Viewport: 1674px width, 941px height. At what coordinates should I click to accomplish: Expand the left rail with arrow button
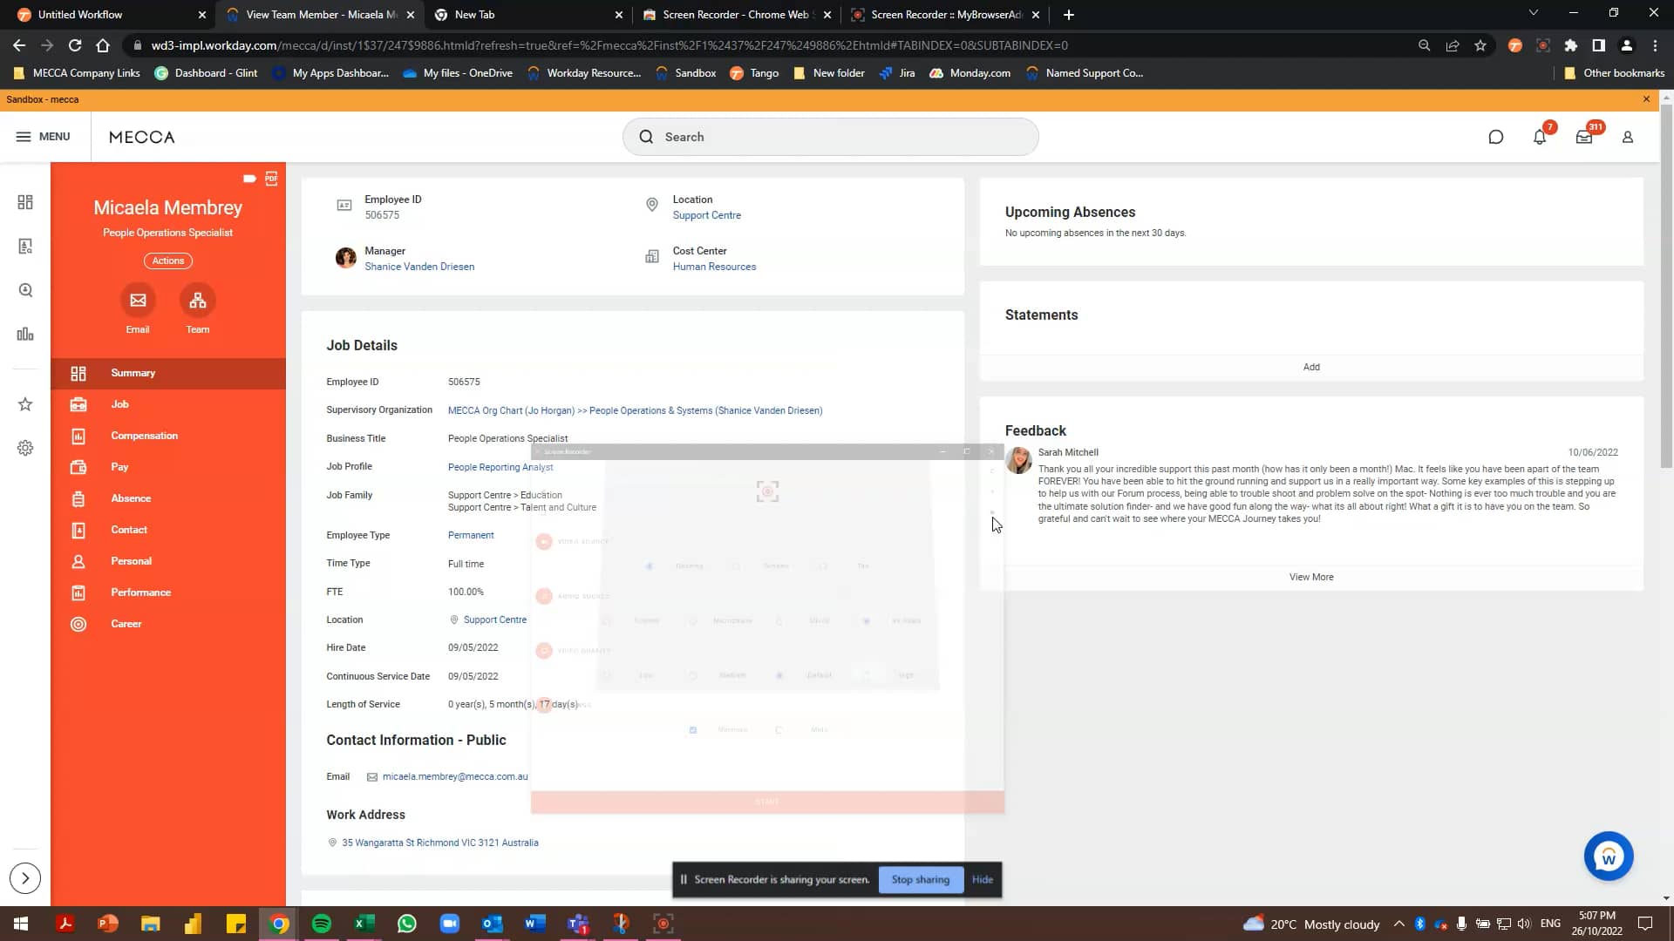[25, 878]
